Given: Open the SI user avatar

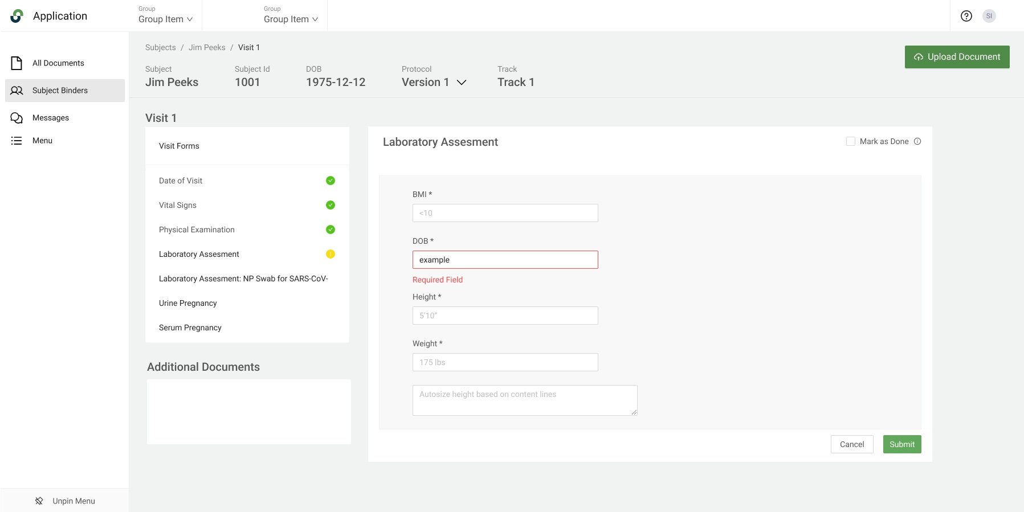Looking at the screenshot, I should [x=989, y=16].
